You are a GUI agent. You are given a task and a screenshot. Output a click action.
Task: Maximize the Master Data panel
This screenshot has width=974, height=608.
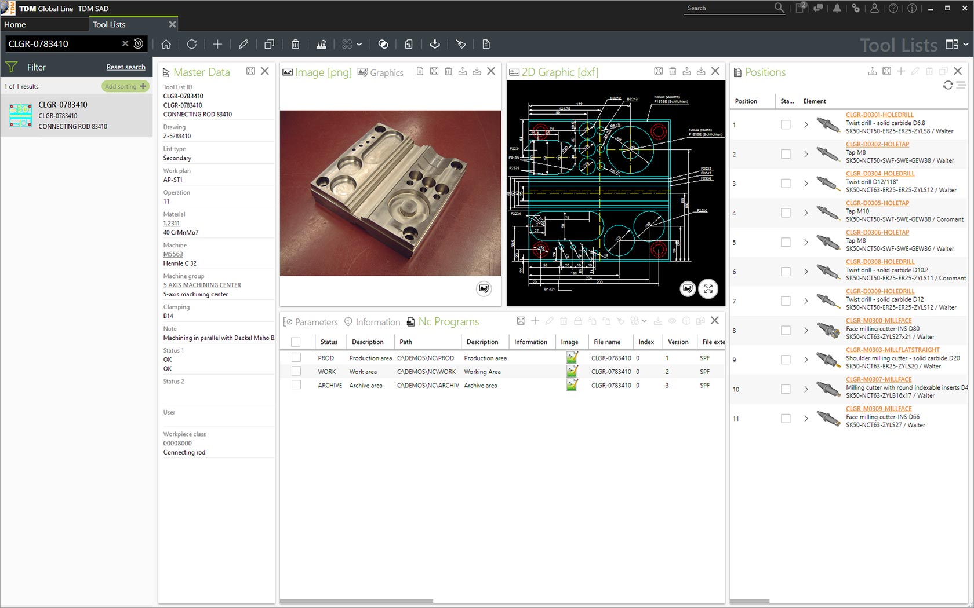point(250,71)
